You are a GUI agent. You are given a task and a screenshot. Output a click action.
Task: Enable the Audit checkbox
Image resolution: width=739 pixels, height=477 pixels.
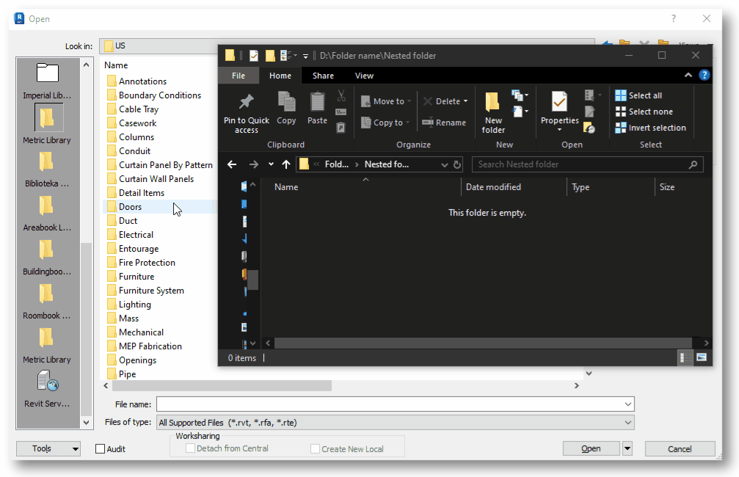coord(99,448)
